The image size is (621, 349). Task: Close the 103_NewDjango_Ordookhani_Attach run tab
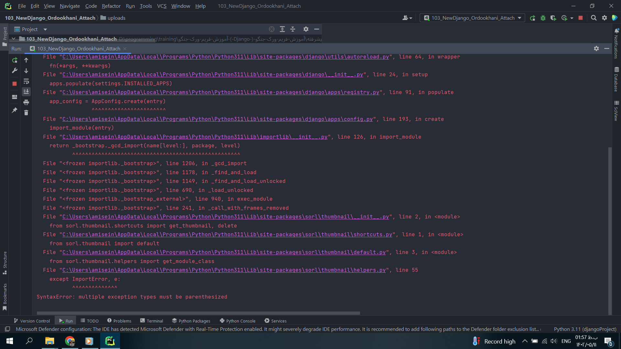point(125,49)
